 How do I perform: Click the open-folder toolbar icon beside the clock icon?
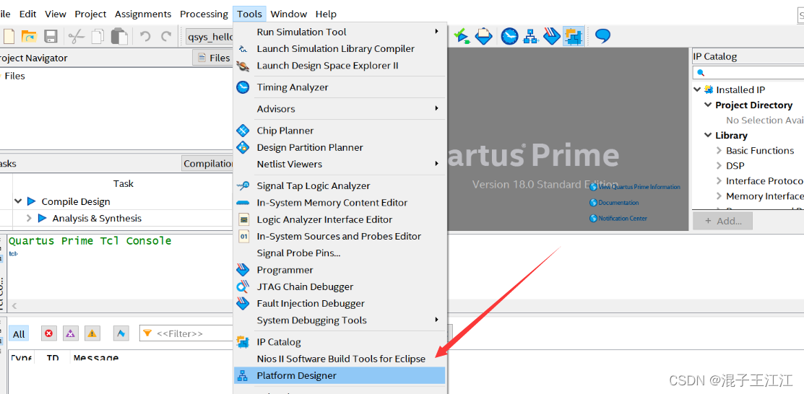pyautogui.click(x=483, y=36)
